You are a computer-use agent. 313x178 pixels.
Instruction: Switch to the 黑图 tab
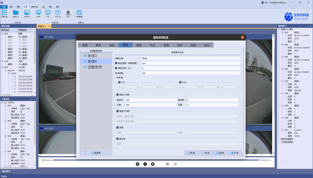[85, 45]
